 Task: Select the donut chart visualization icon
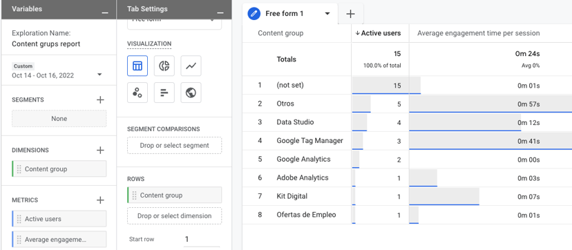(x=164, y=66)
